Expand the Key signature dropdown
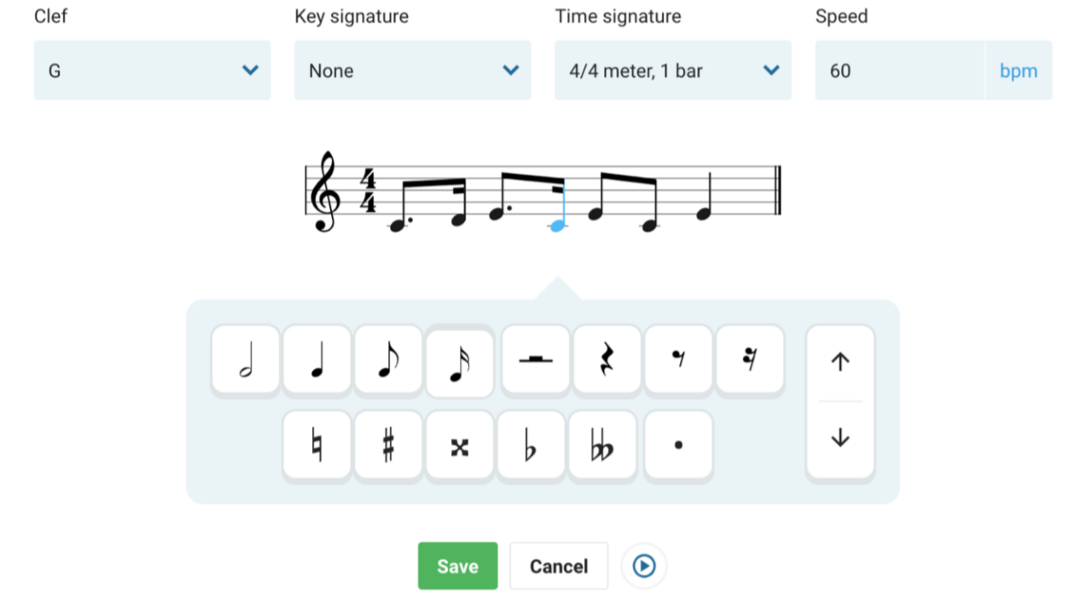 pos(413,71)
